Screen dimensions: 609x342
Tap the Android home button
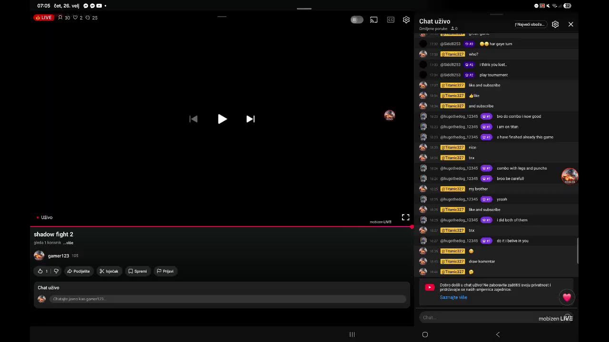click(x=425, y=334)
